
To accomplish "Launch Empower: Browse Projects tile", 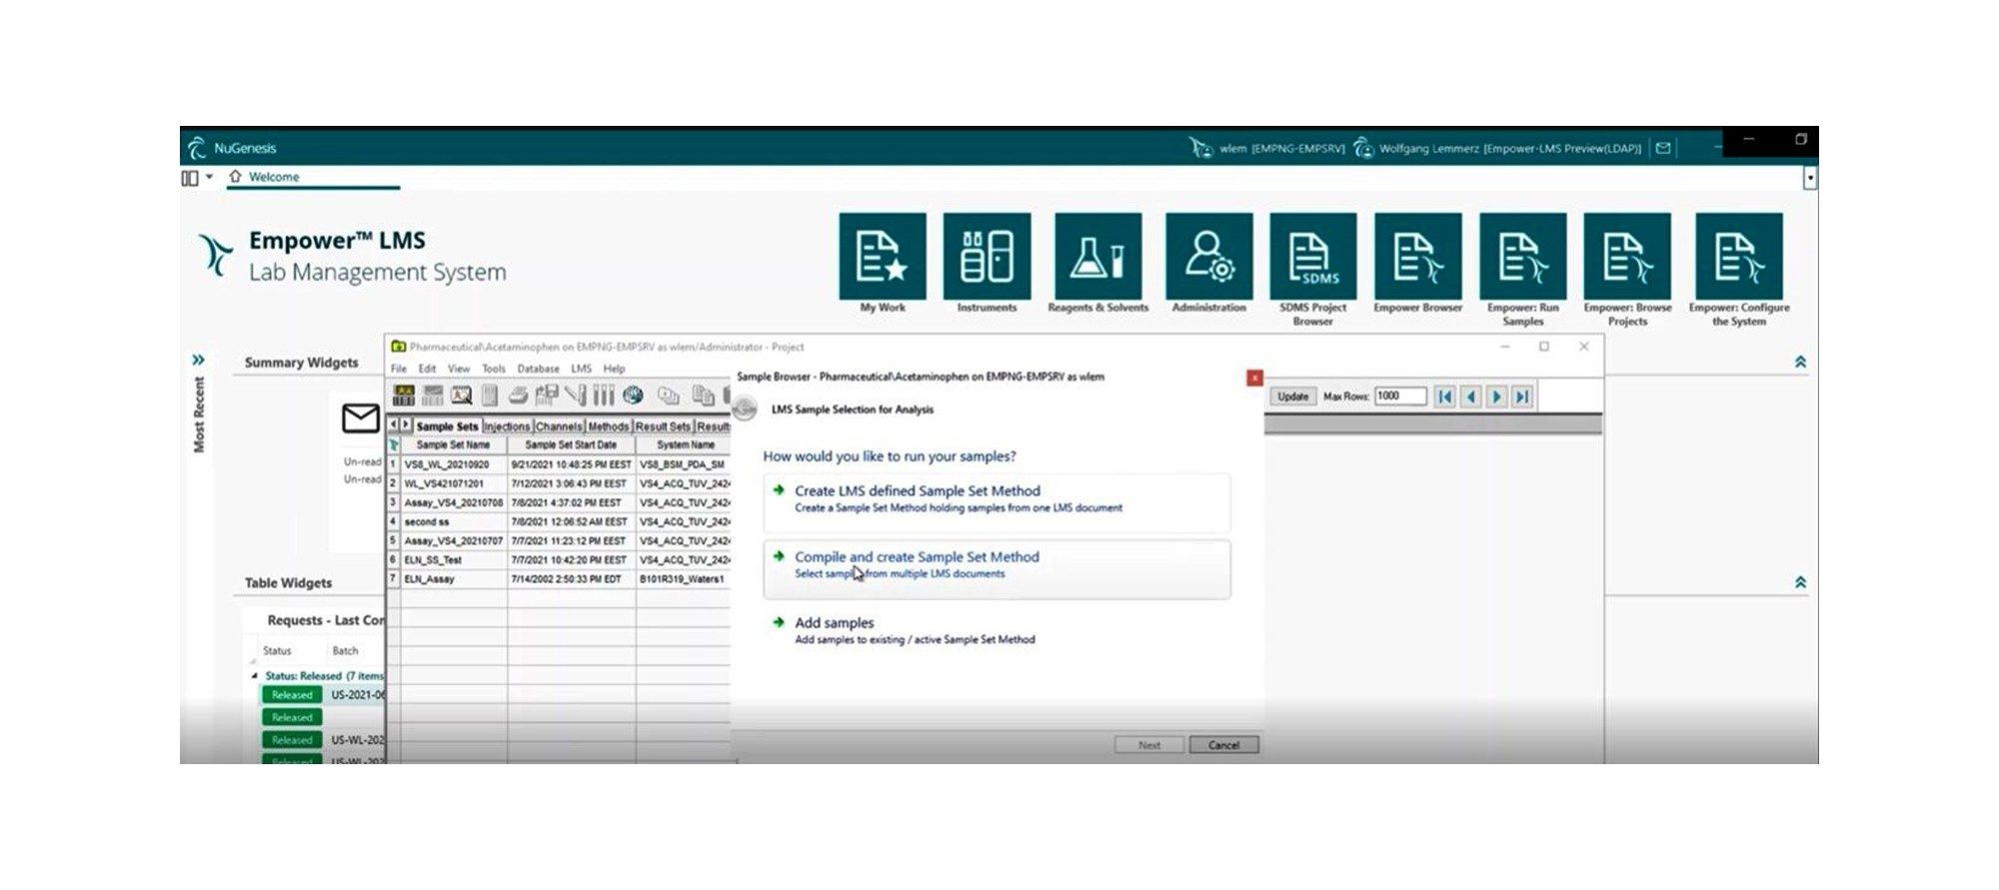I will [x=1627, y=256].
